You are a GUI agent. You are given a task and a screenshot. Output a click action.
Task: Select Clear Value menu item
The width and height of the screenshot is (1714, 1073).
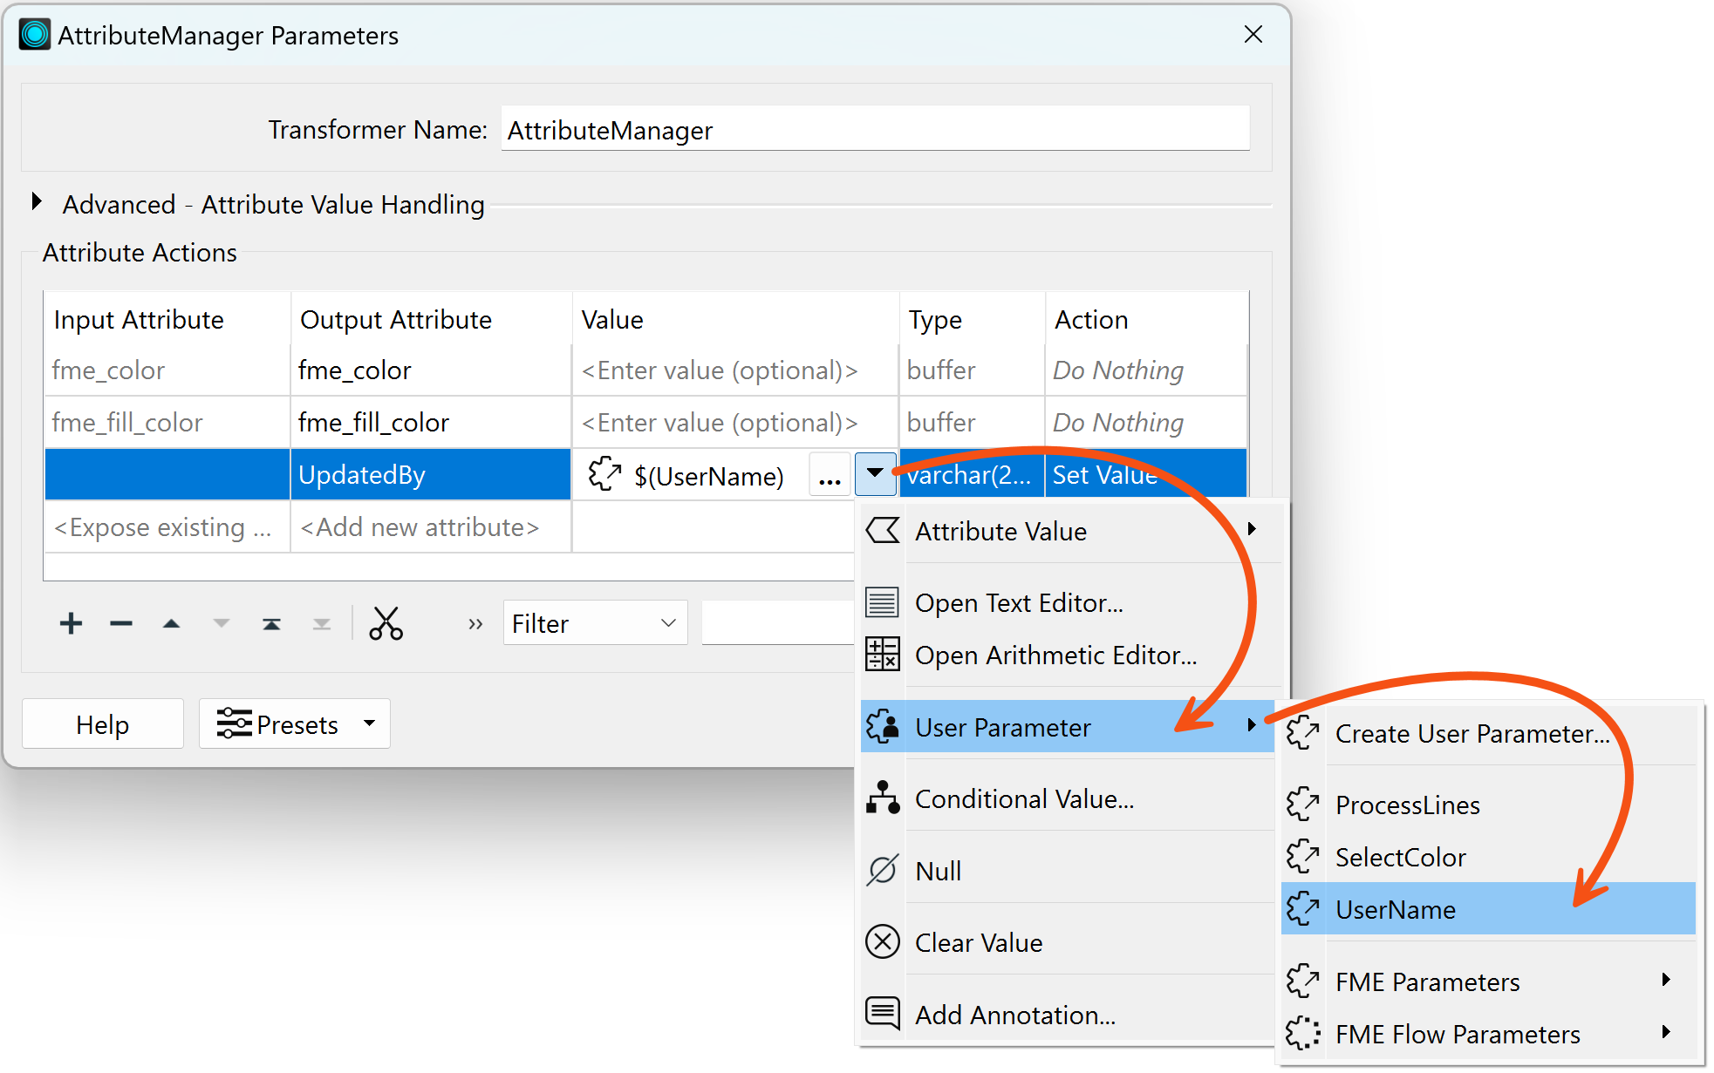pos(978,943)
